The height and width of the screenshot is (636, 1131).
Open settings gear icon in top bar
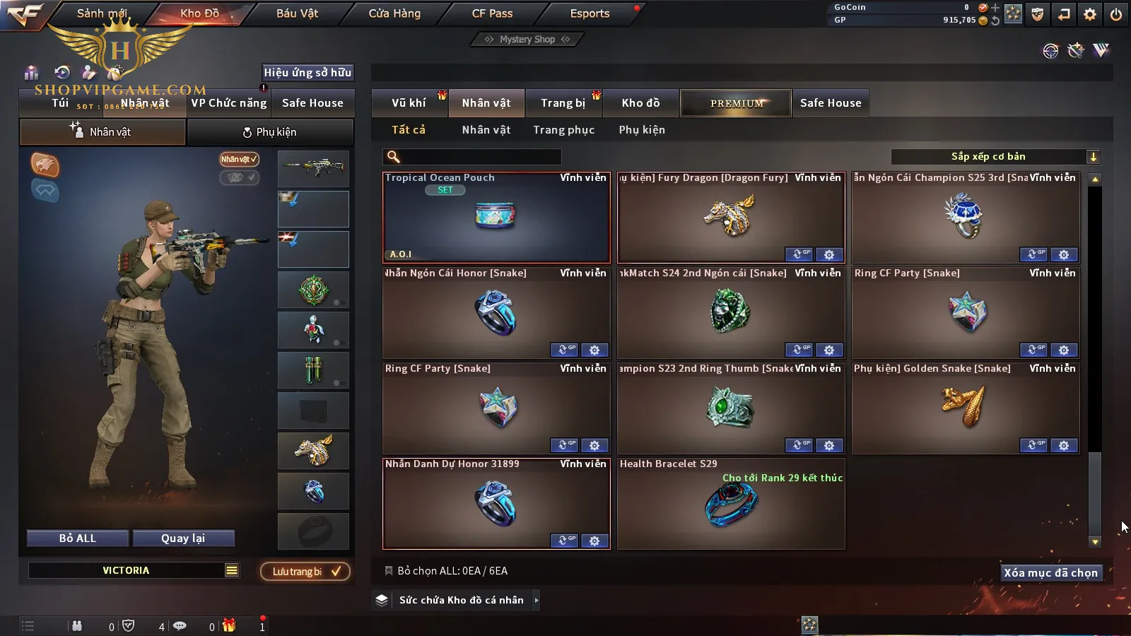point(1090,14)
